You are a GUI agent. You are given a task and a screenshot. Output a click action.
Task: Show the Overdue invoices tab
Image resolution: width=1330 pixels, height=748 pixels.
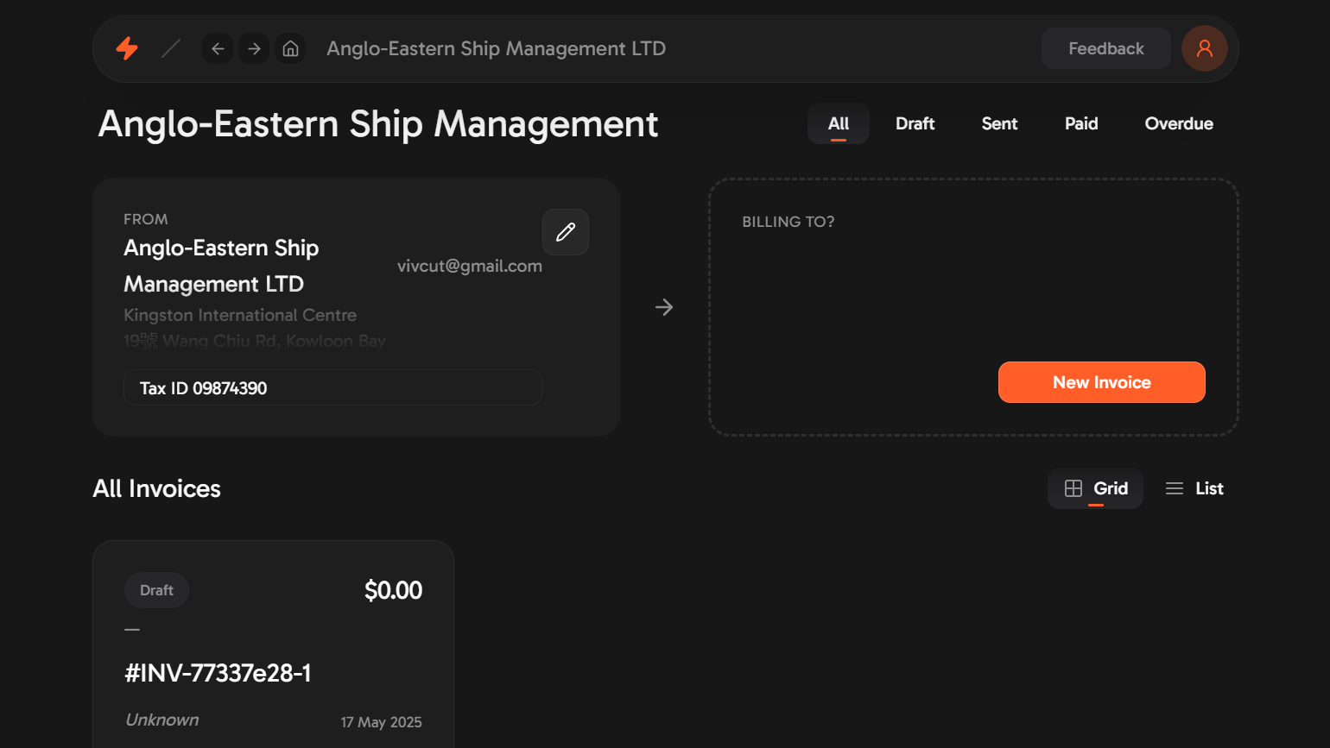1179,123
